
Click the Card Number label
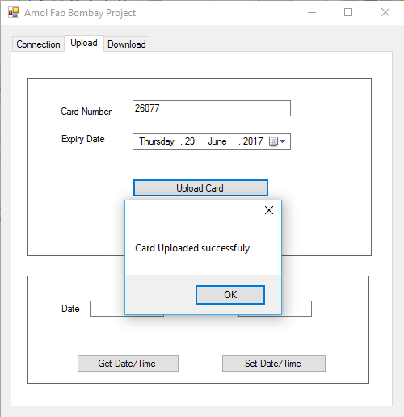tap(86, 112)
